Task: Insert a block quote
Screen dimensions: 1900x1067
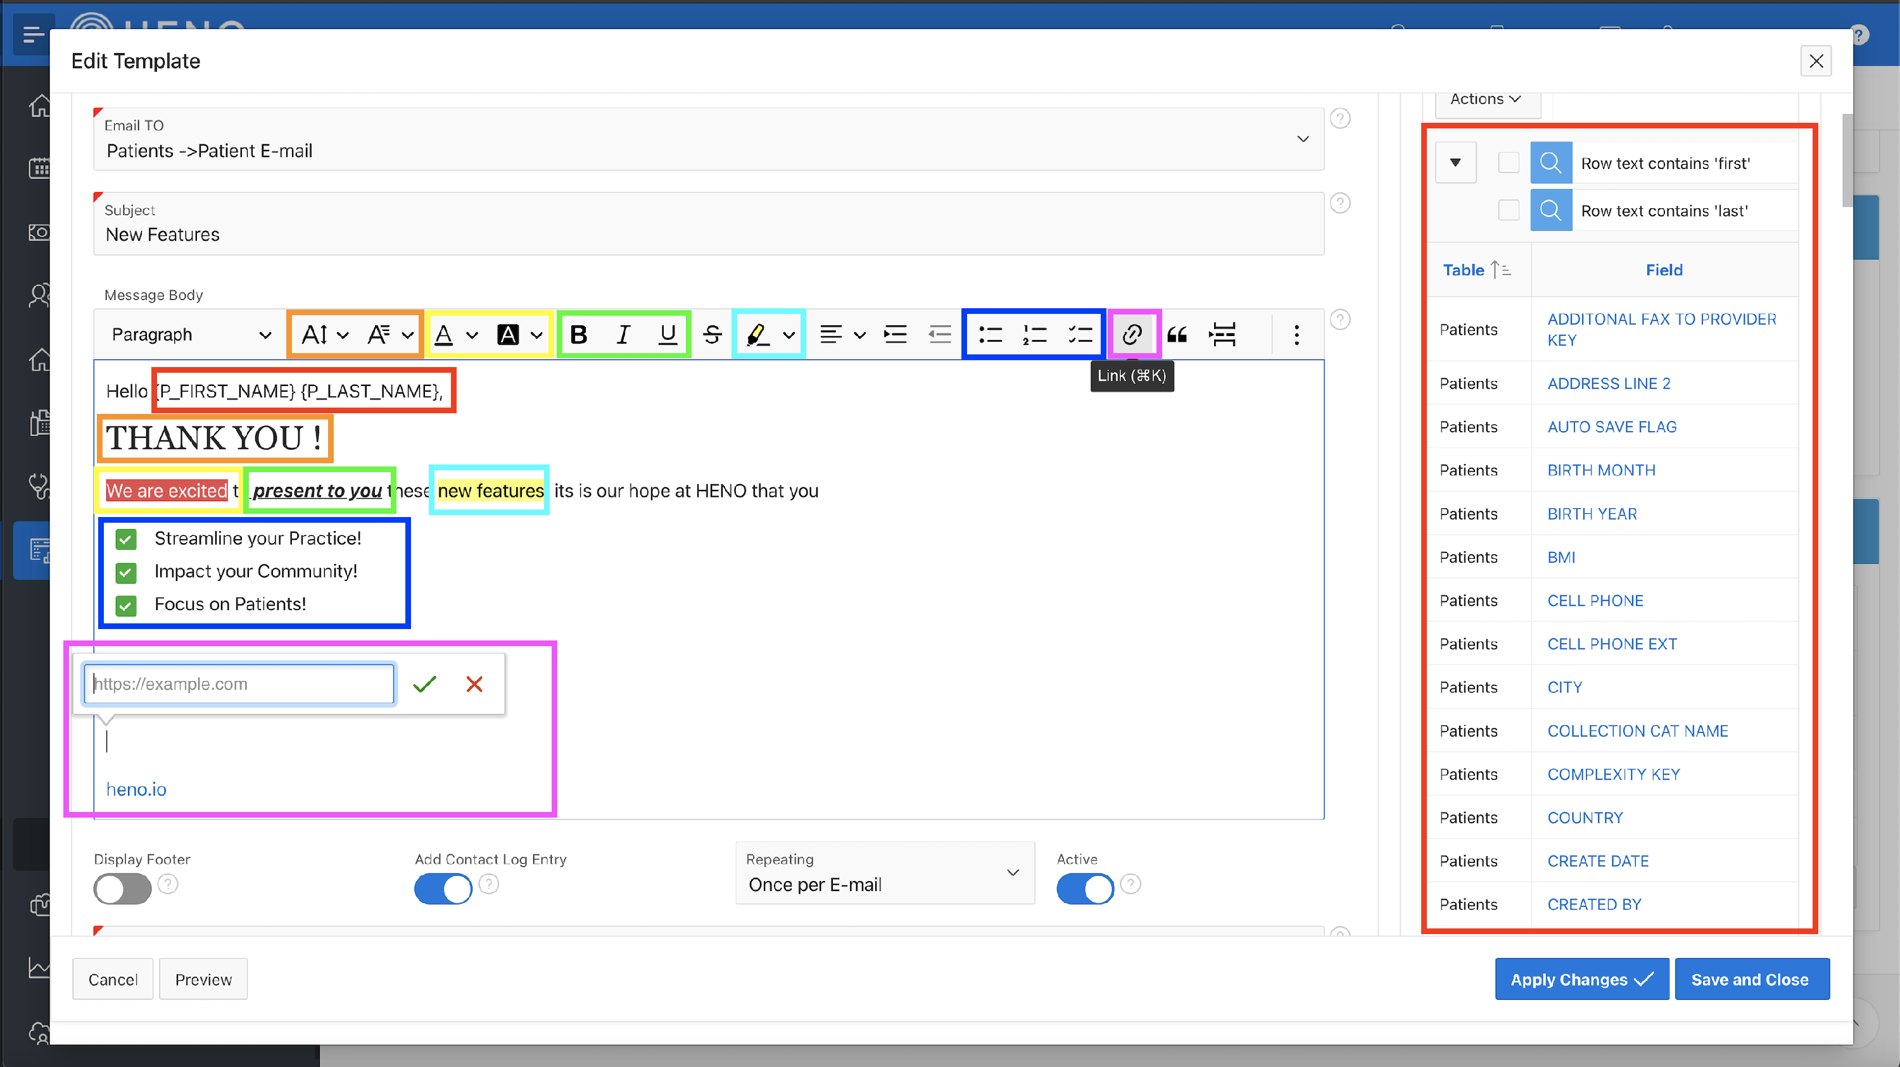Action: [x=1177, y=335]
